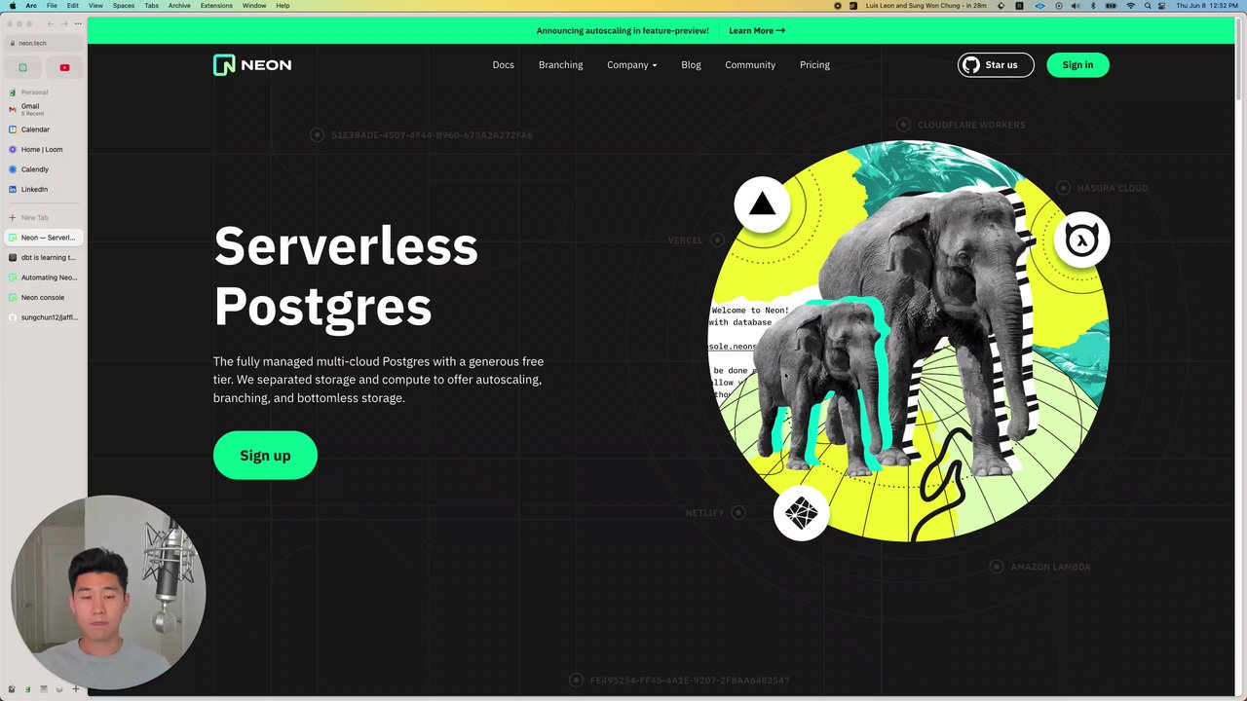Click the upcoming meeting in 28m item
The image size is (1247, 701).
coord(927,6)
